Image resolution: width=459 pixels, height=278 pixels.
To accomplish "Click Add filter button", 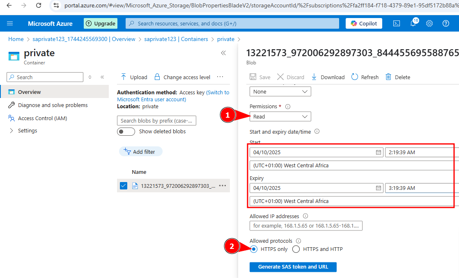I will (x=140, y=151).
